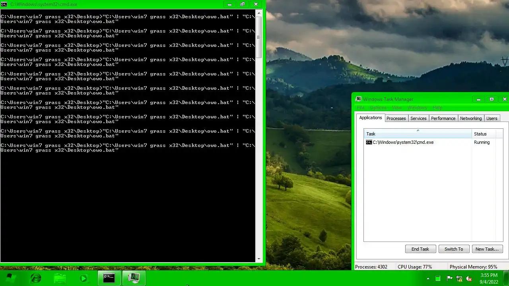Minimize the Windows Task Manager window
Viewport: 509px width, 286px height.
[478, 99]
